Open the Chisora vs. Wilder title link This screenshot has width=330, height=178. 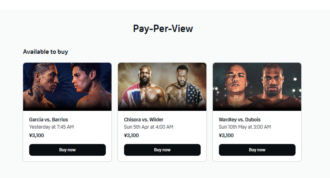coord(144,119)
